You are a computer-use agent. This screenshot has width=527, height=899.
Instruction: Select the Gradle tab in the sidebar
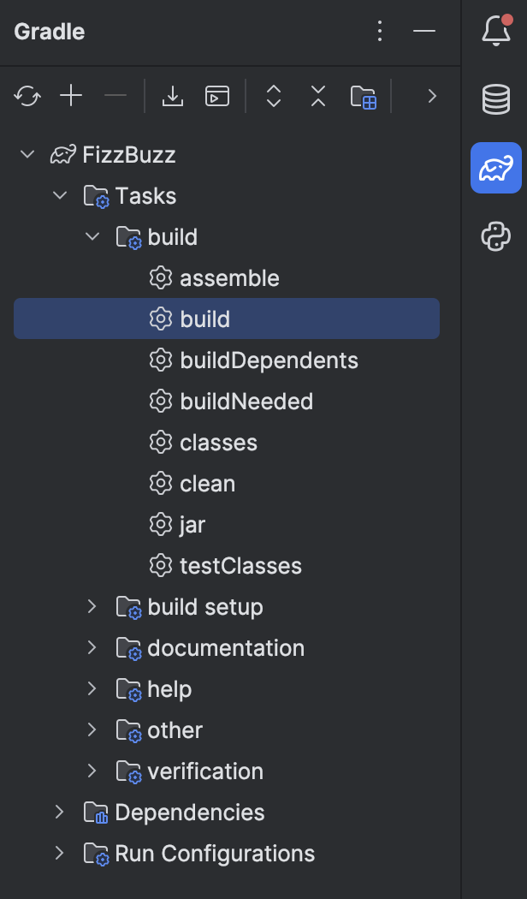(x=496, y=168)
